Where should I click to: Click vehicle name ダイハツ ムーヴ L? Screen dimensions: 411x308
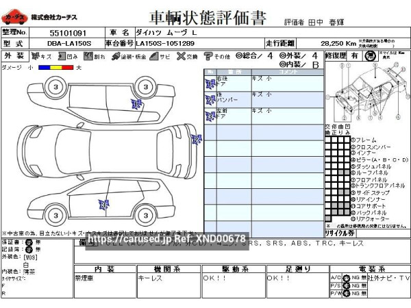[x=166, y=32]
